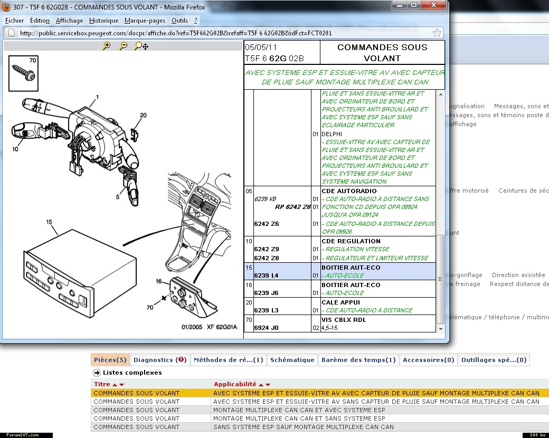549x438 pixels.
Task: Open the Outils menu
Action: tap(179, 20)
